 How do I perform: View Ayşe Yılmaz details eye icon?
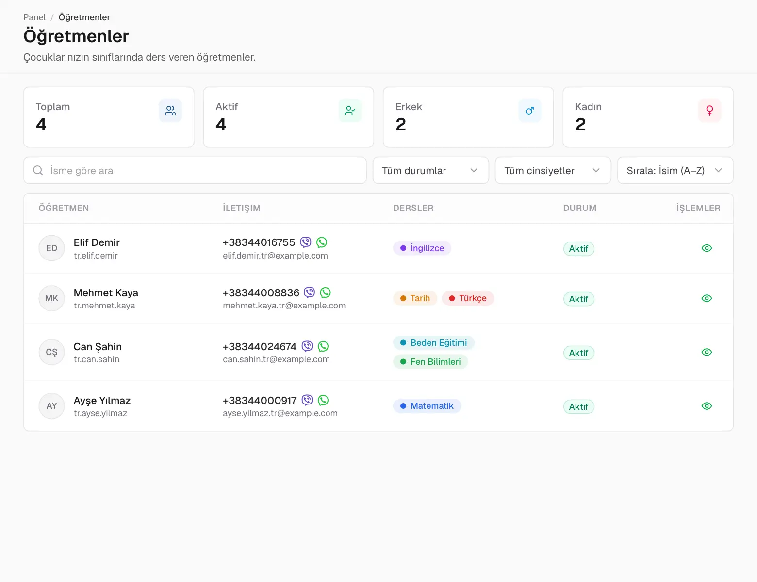707,406
